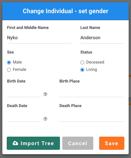Click the Living label text
This screenshot has height=158, width=131.
tap(92, 70)
